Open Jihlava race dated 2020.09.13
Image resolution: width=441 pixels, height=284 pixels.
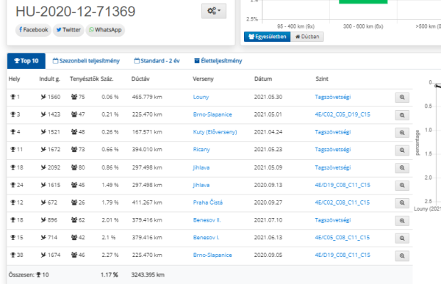pyautogui.click(x=201, y=185)
